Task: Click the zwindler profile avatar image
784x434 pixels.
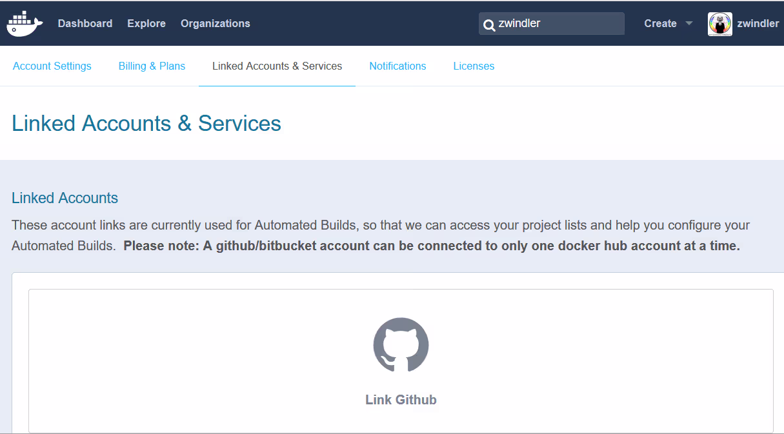Action: click(719, 24)
